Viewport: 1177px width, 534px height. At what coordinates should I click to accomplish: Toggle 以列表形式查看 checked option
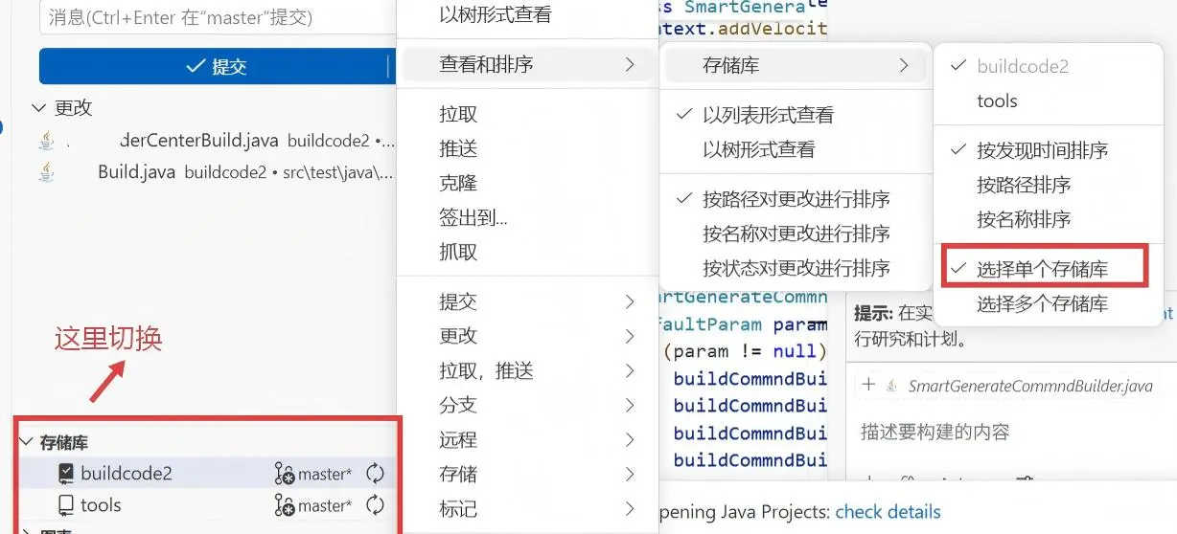795,115
